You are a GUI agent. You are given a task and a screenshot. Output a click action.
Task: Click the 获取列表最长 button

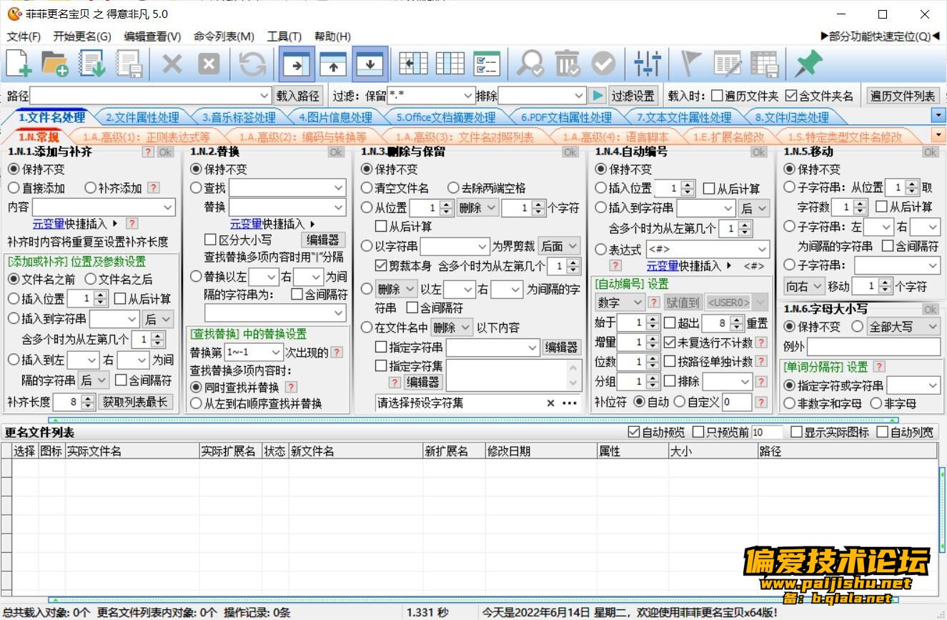pos(135,402)
